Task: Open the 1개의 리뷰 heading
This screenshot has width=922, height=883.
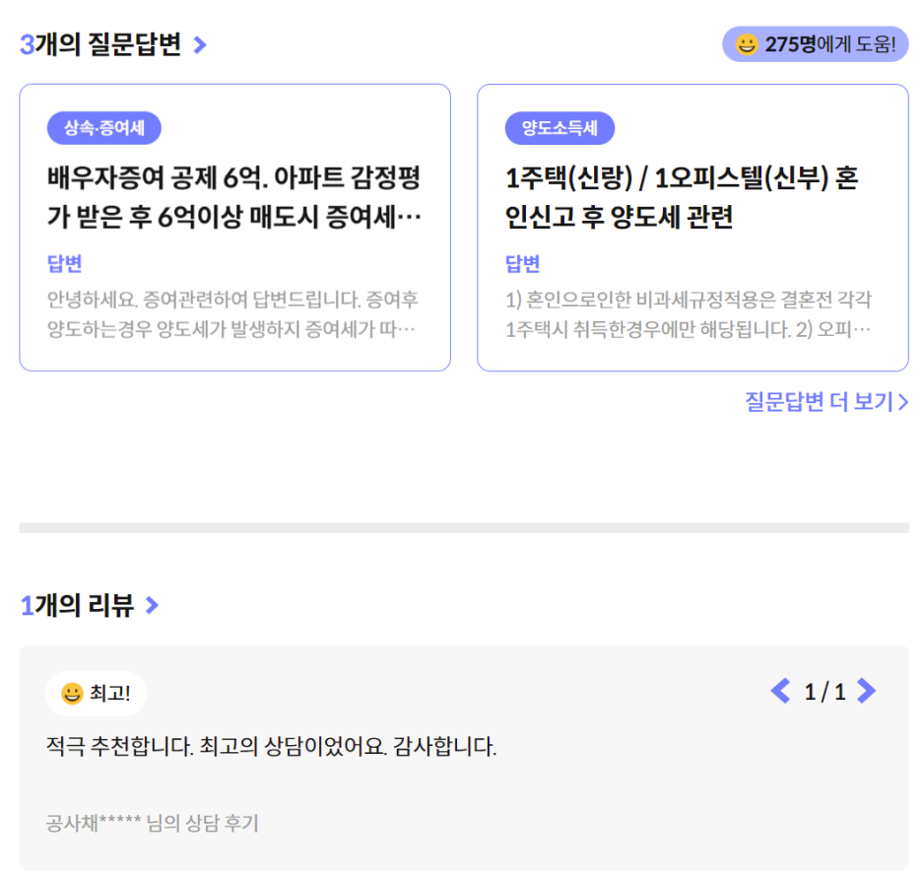Action: [77, 605]
